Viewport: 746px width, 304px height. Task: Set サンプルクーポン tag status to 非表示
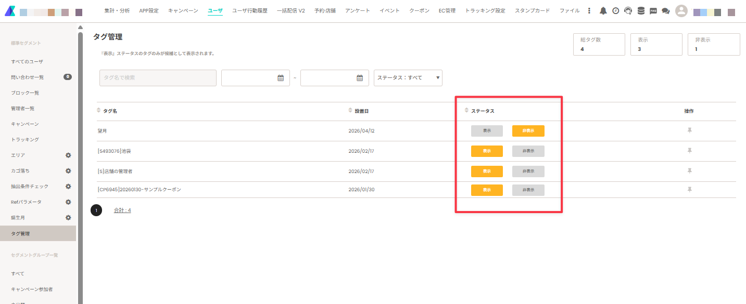pyautogui.click(x=528, y=190)
